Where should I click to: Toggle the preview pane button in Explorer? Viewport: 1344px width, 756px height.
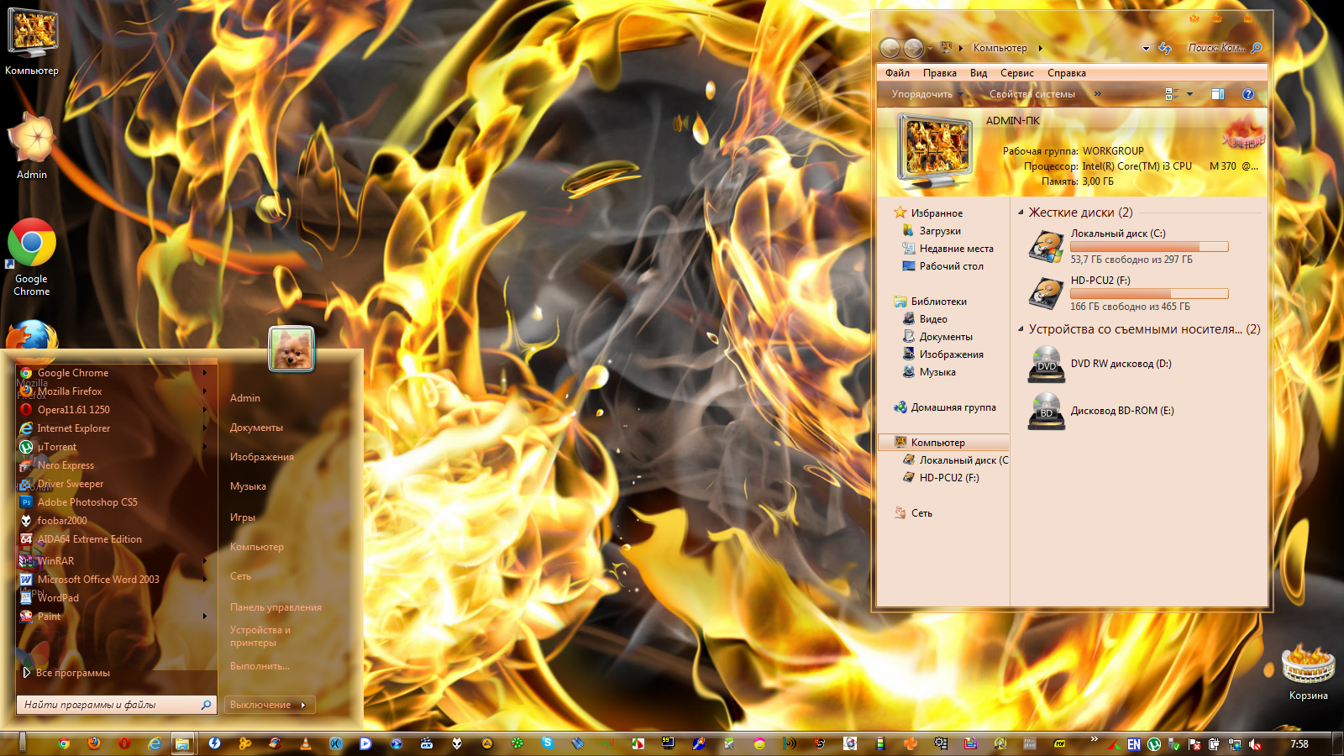pos(1217,94)
